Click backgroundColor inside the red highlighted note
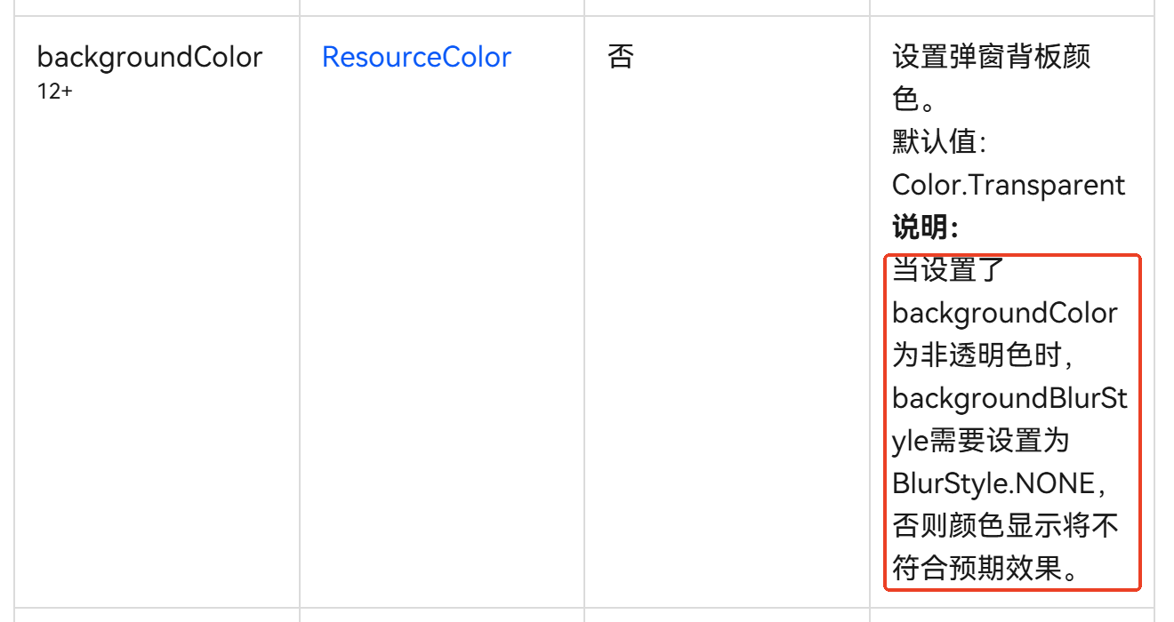Image resolution: width=1174 pixels, height=622 pixels. click(x=1005, y=314)
